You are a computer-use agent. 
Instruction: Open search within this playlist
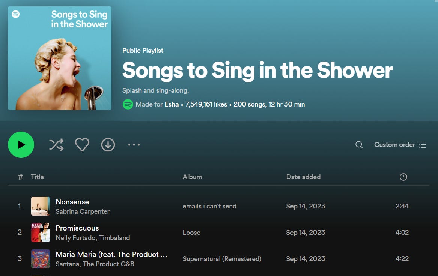tap(359, 145)
